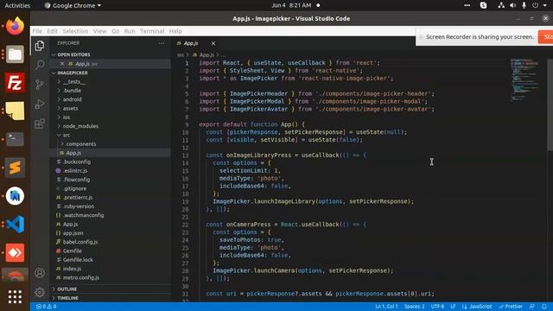Viewport: 553px width, 311px height.
Task: Open Sticky Notes from the dock
Action: click(x=15, y=111)
